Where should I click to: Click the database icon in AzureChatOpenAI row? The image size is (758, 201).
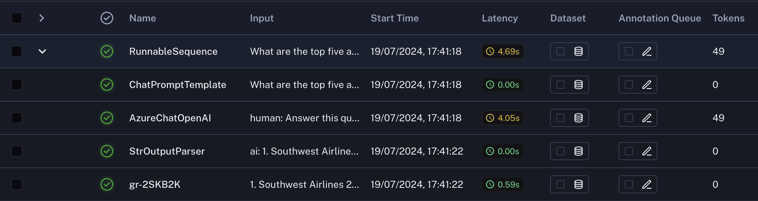[578, 118]
